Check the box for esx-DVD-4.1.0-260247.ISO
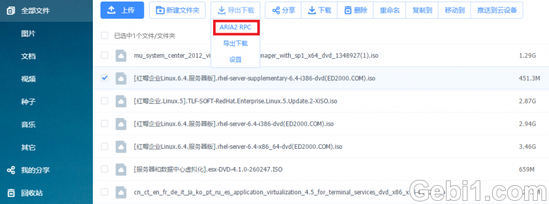 [x=104, y=169]
